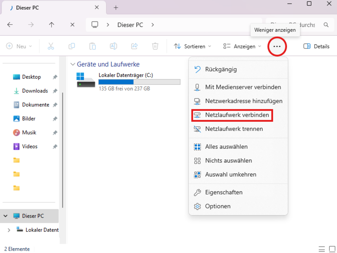Viewport: 337px width, 253px height.
Task: Expand Lokaler Datenträger in the navigation tree
Action: coord(9,230)
